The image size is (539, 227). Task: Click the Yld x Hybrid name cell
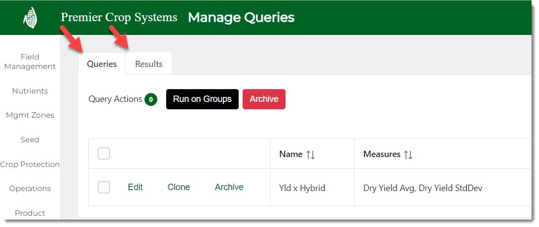pyautogui.click(x=302, y=188)
